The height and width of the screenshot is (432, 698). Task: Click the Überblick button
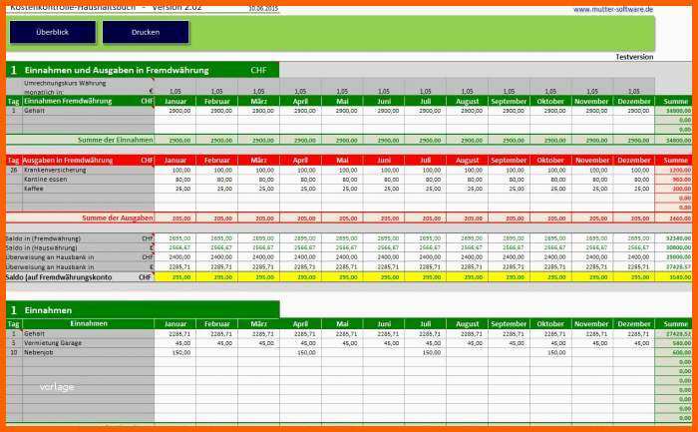tap(52, 33)
